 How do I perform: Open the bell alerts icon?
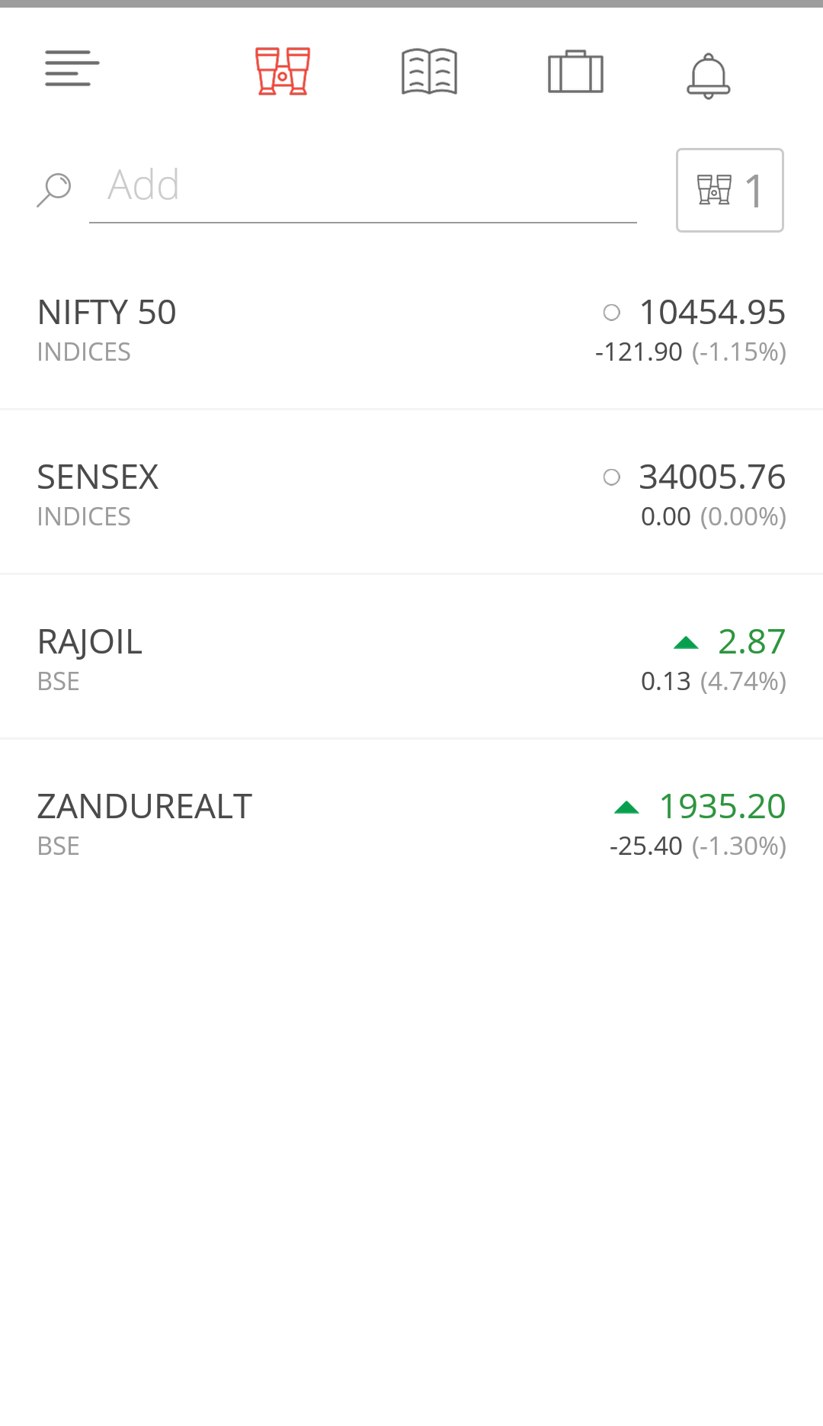point(709,75)
